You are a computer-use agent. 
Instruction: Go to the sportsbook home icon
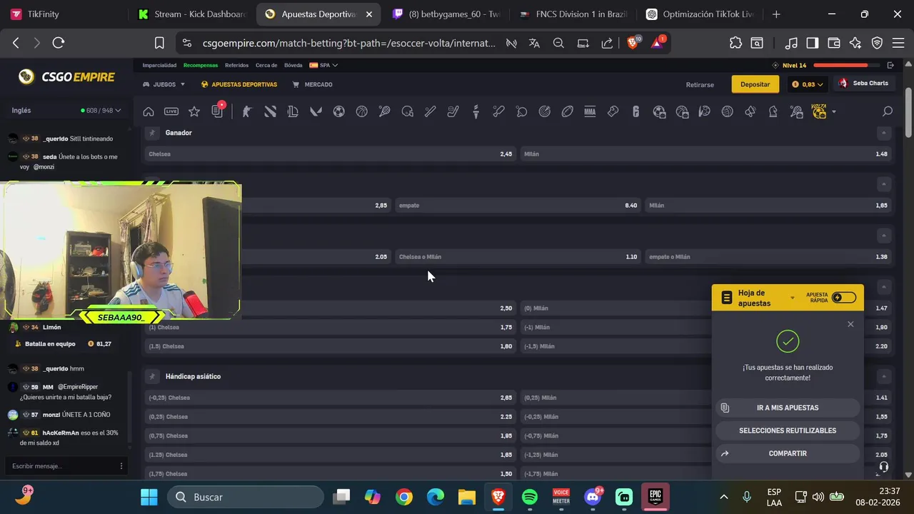point(149,111)
